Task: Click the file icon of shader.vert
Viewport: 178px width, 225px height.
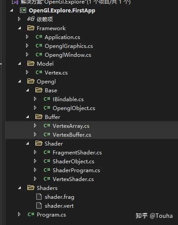Action: (39, 206)
